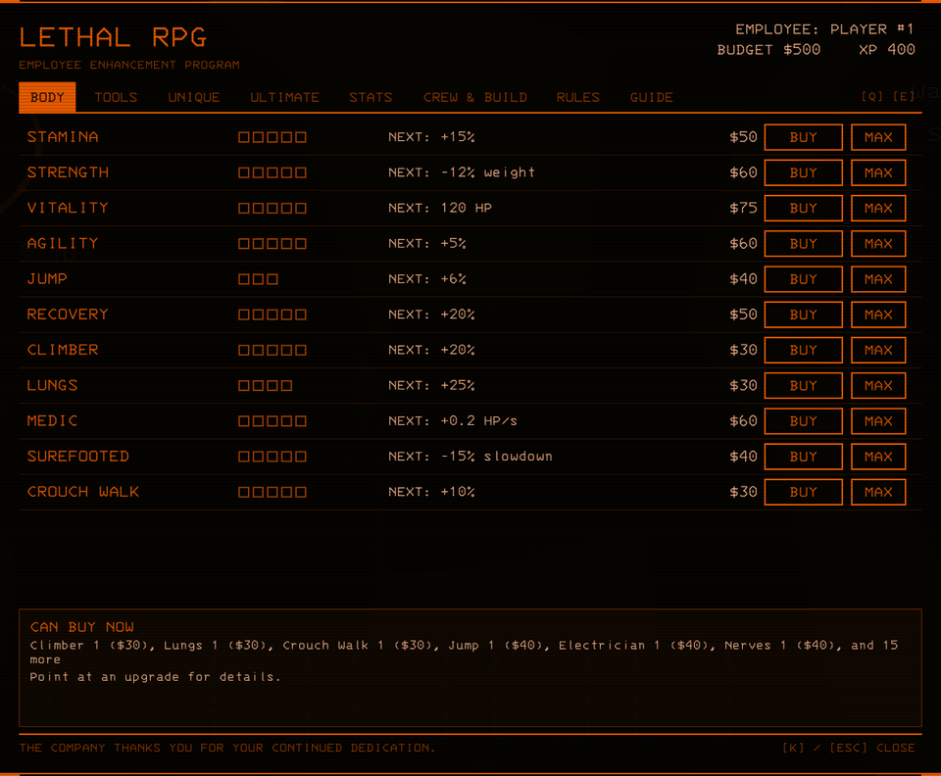This screenshot has width=941, height=776.
Task: Click the [E] next-tab hint
Action: pyautogui.click(x=903, y=97)
